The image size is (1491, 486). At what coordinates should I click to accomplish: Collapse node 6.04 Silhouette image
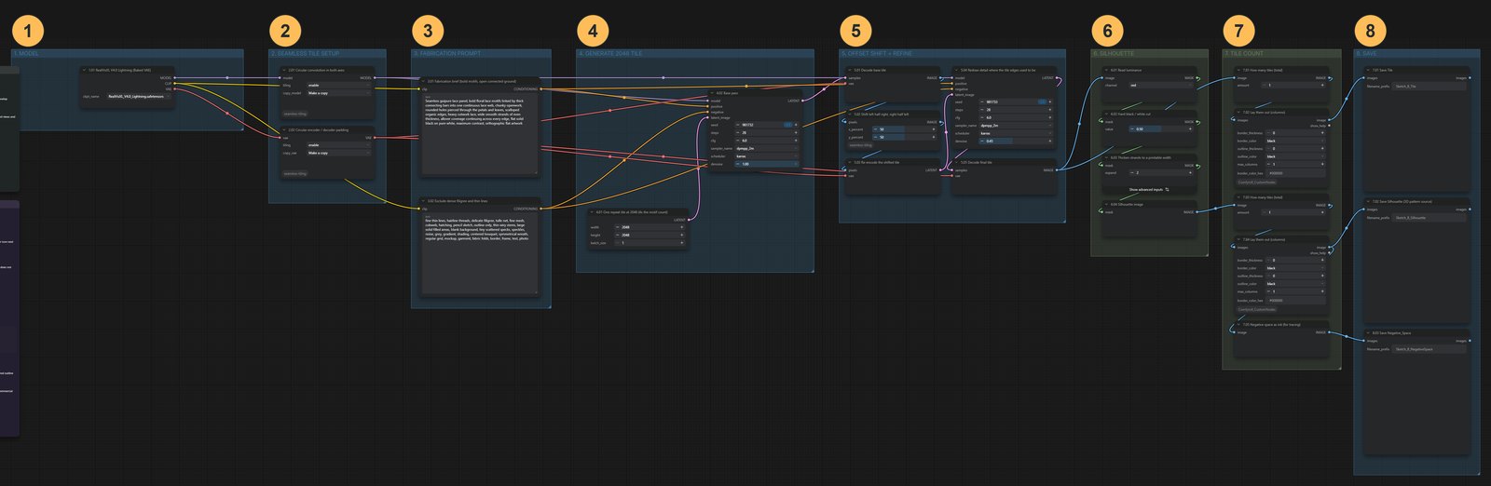coord(1106,205)
